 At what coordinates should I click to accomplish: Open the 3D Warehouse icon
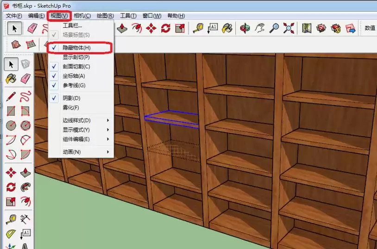[x=321, y=28]
